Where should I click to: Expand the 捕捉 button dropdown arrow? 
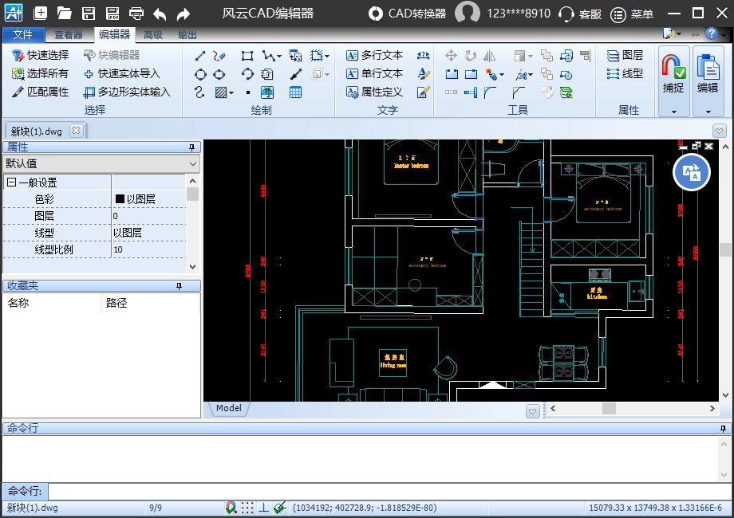(674, 112)
